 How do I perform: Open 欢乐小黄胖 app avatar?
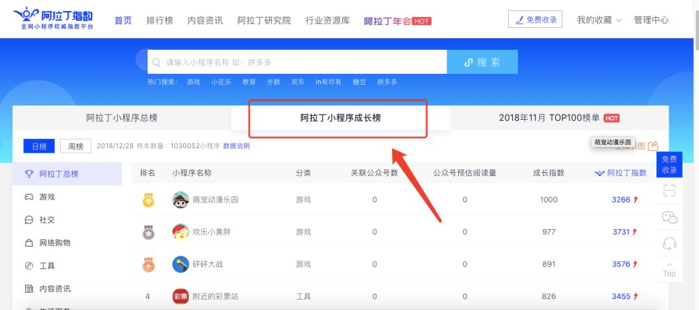181,232
